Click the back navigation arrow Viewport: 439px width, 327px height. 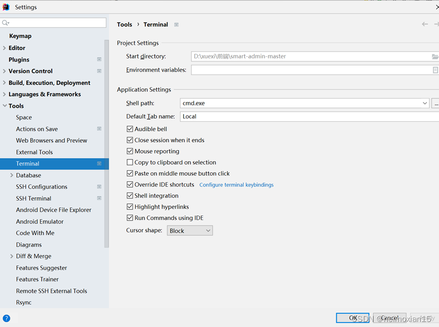425,24
